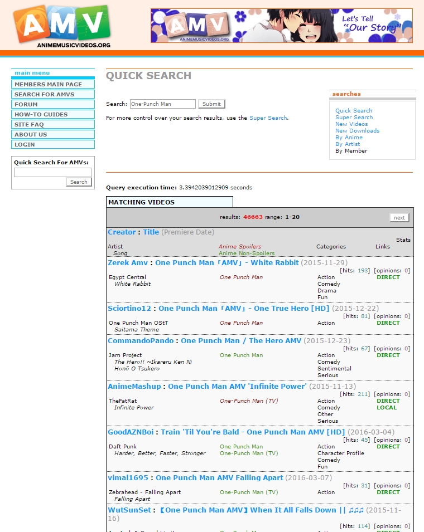Click DIRECT link for The Hero AMV
The image size is (424, 532).
388,355
